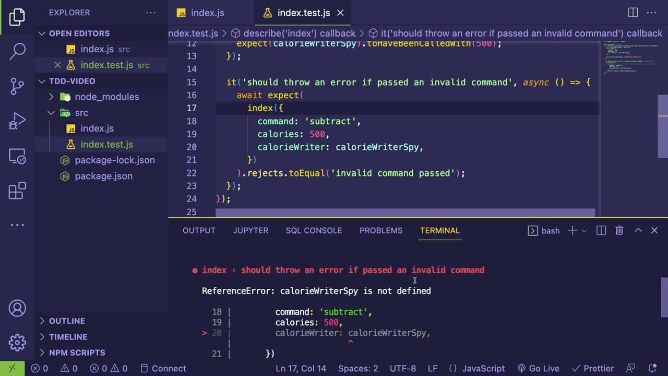This screenshot has width=668, height=376.
Task: Open the new terminal launch profile dropdown
Action: pos(584,230)
